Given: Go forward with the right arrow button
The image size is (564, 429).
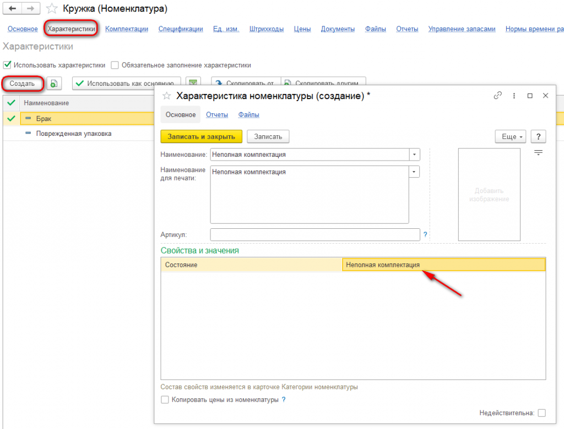Looking at the screenshot, I should coord(31,8).
